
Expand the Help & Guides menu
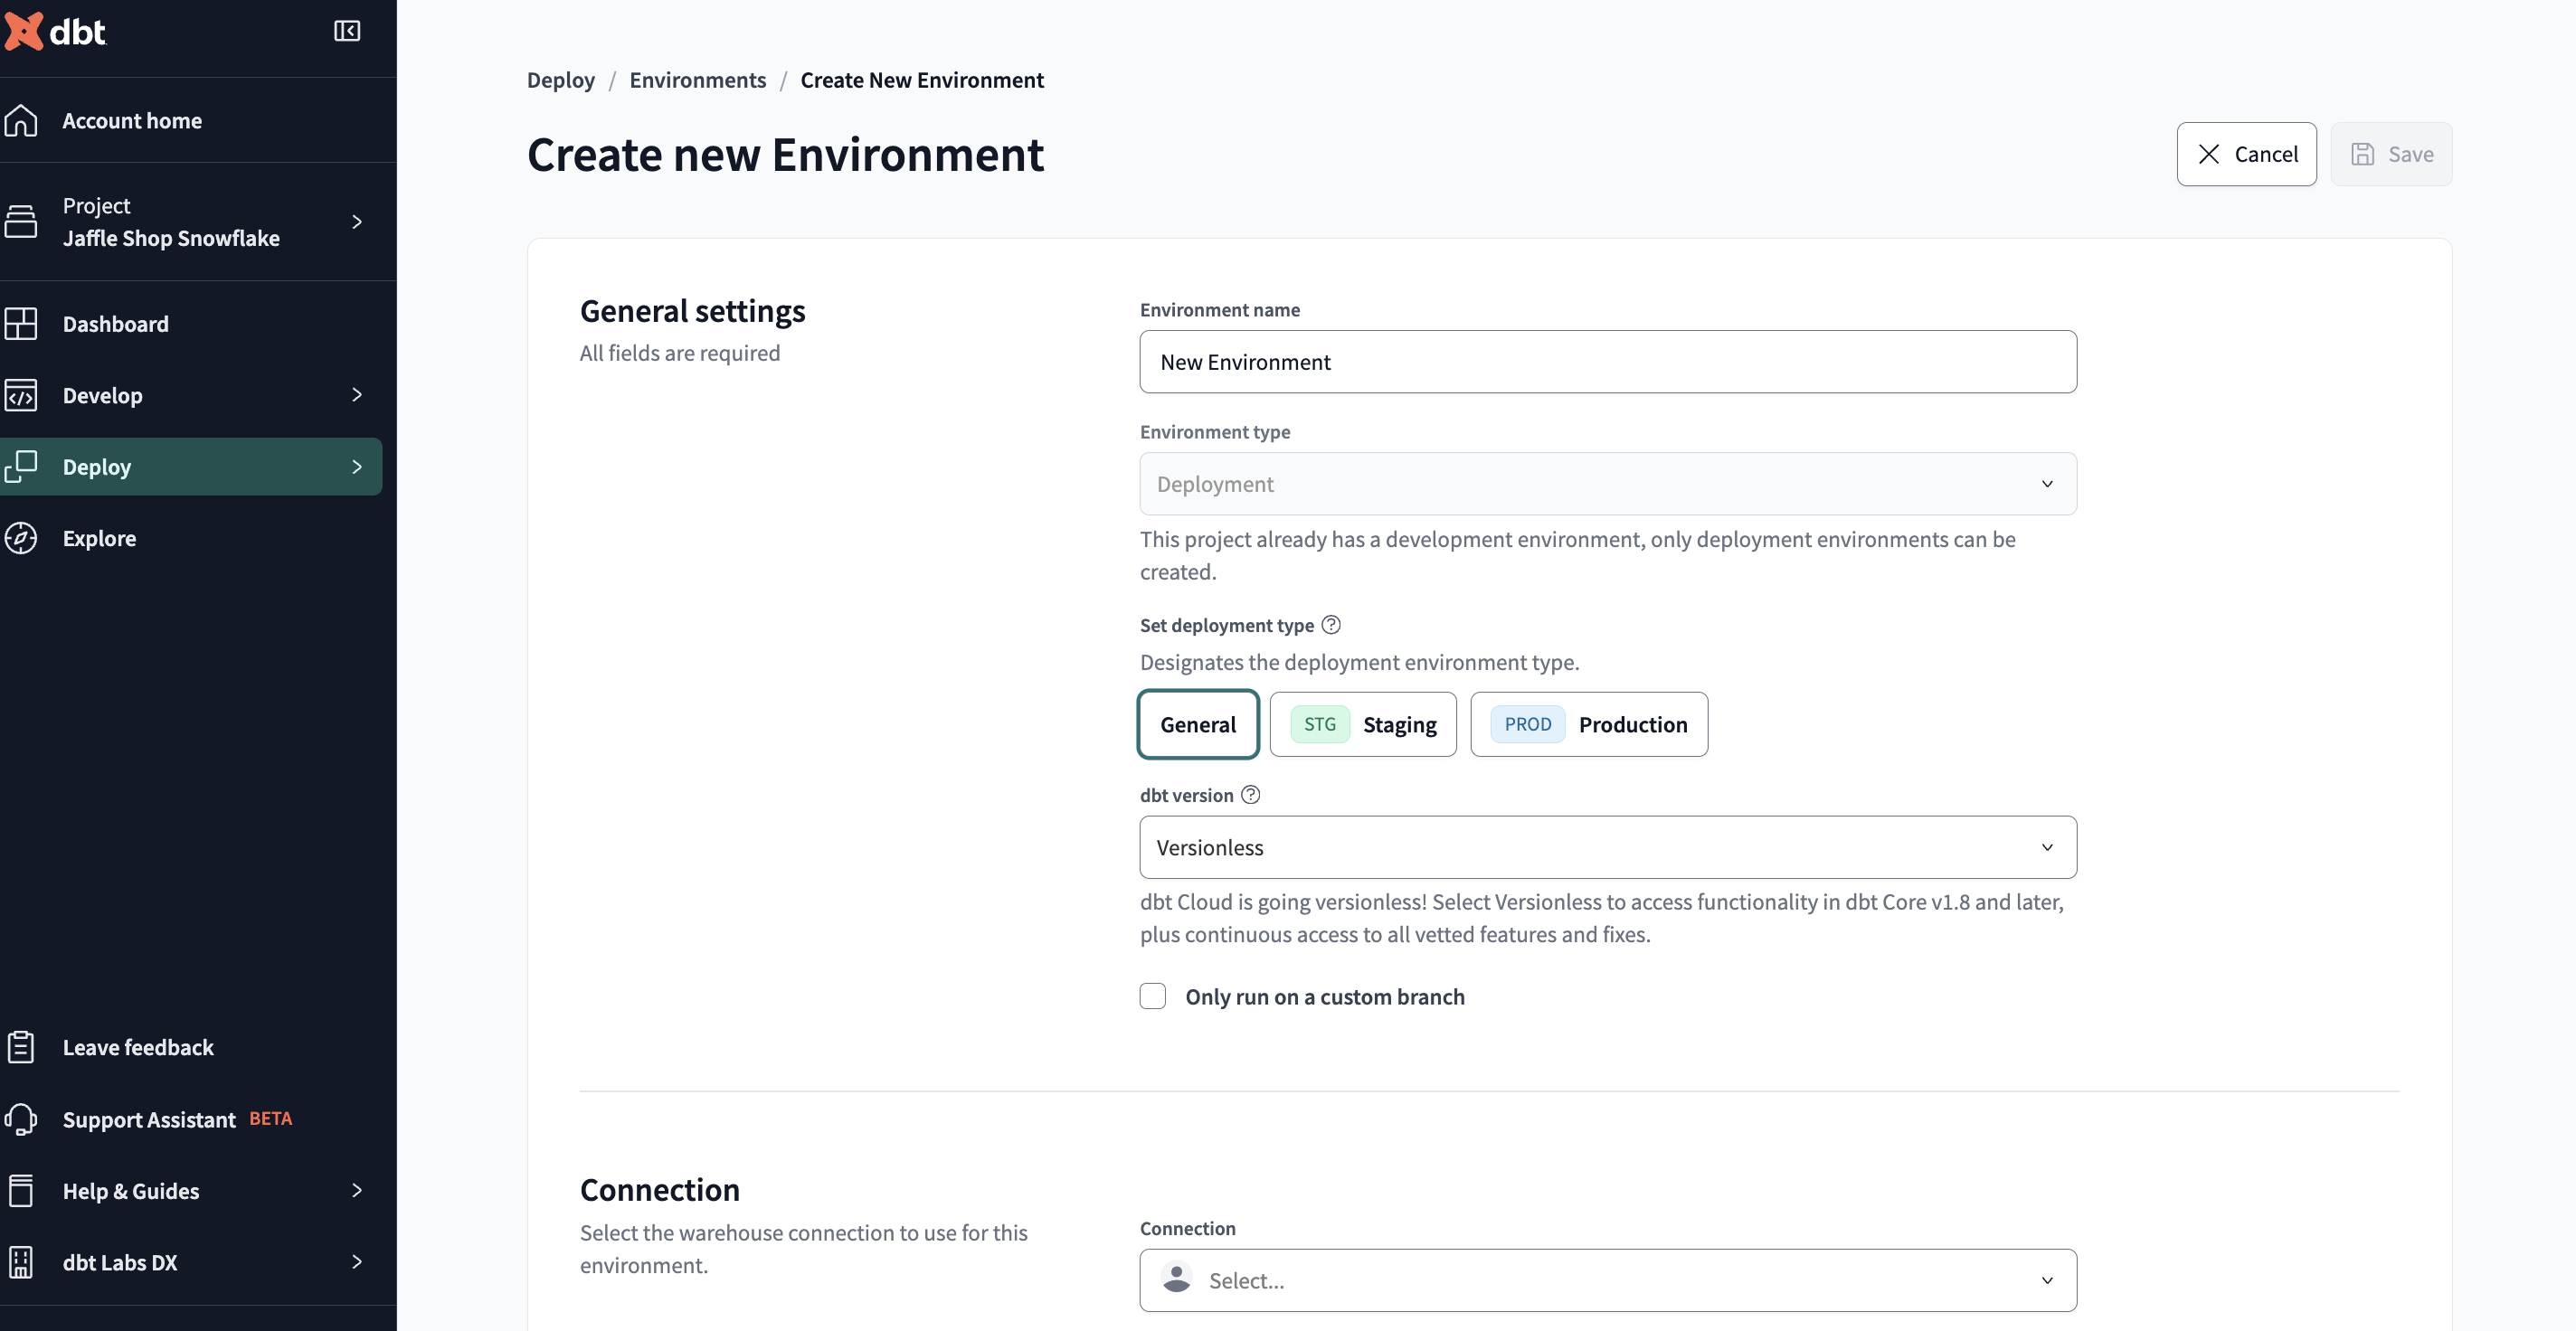(130, 1190)
